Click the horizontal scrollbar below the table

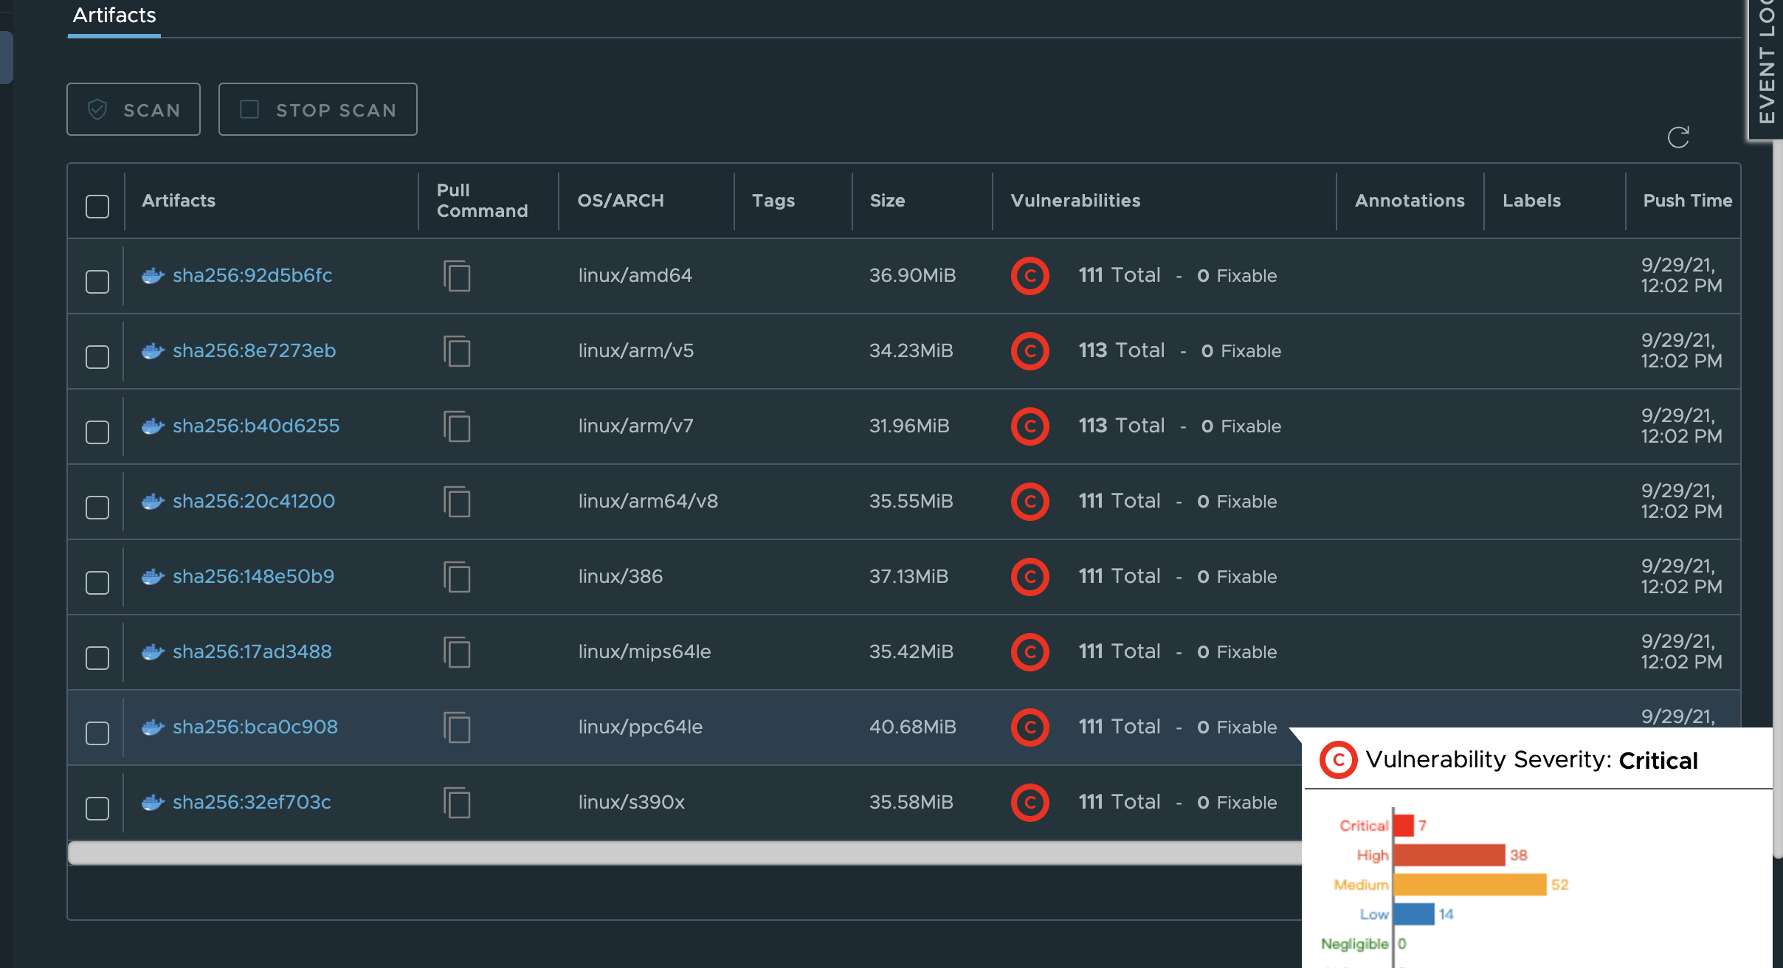pos(664,853)
